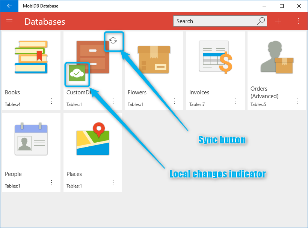Viewport: 308px width, 228px height.
Task: Open the Invoices dollar sheet icon
Action: pos(216,57)
